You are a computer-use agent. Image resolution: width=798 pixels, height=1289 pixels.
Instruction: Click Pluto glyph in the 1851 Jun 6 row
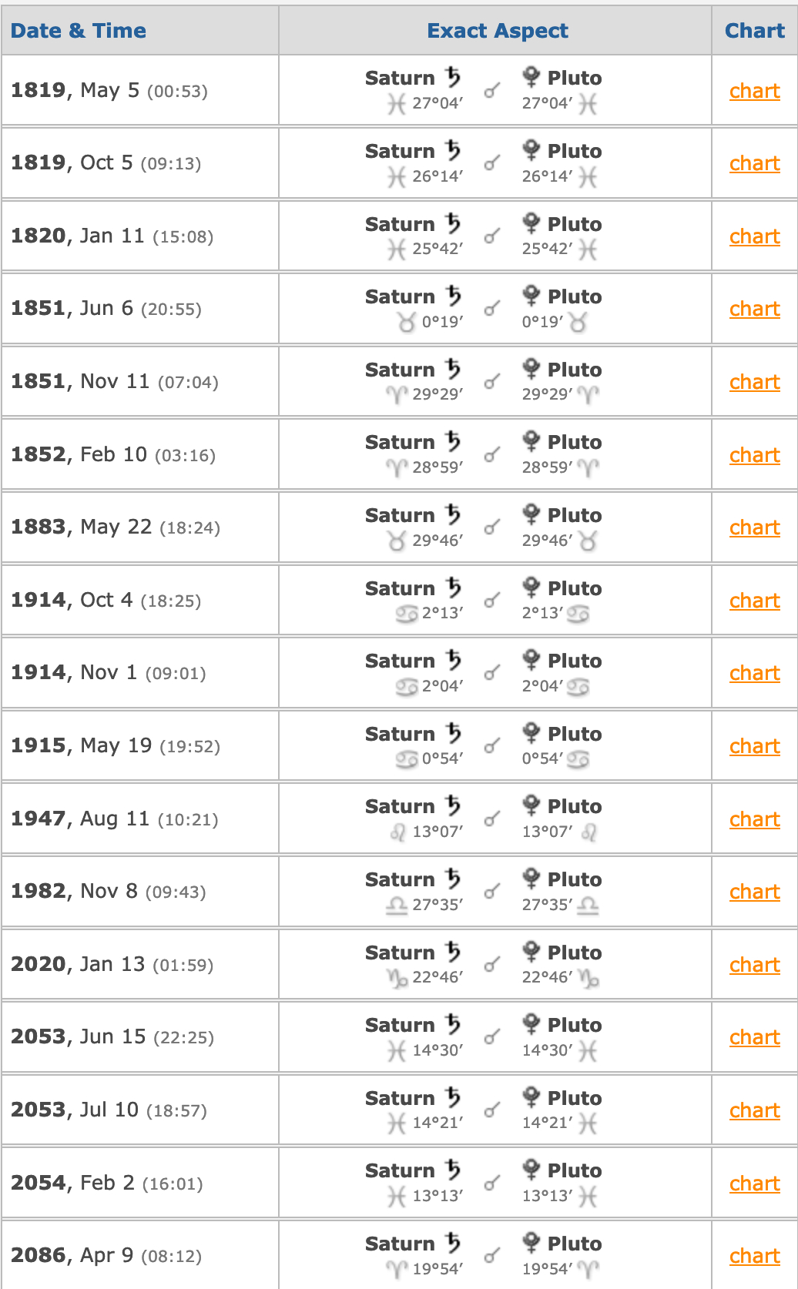(531, 296)
